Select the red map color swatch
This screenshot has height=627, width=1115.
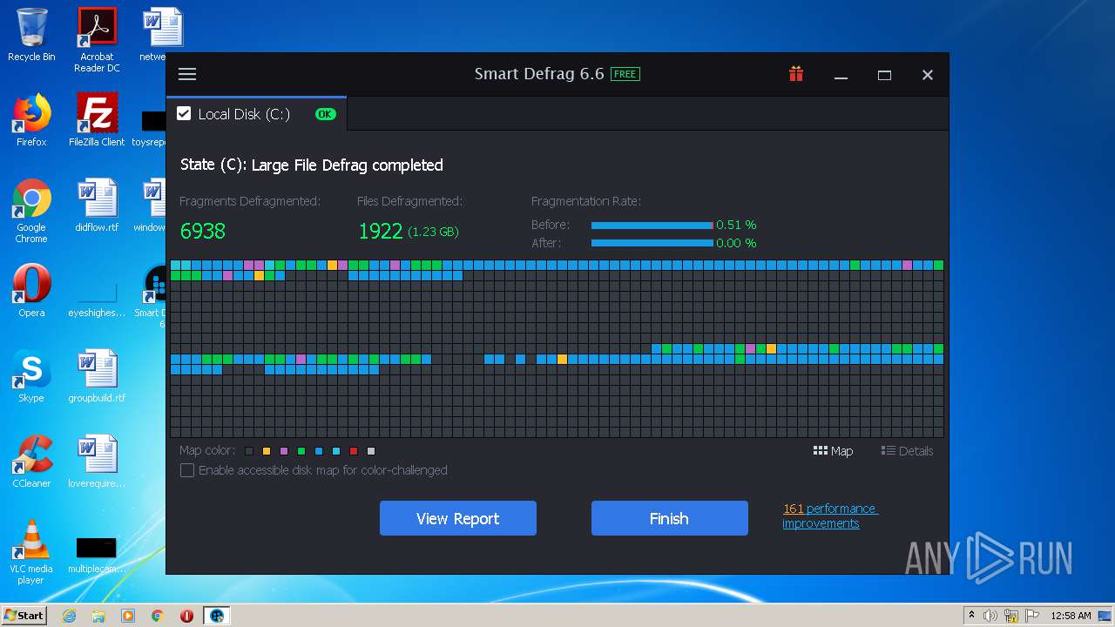click(x=354, y=451)
